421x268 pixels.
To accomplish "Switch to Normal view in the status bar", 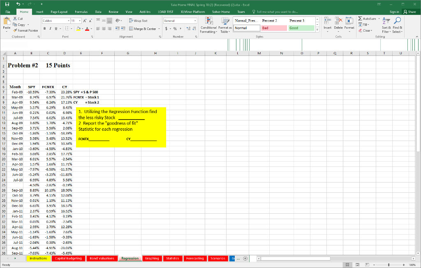I will [x=347, y=265].
